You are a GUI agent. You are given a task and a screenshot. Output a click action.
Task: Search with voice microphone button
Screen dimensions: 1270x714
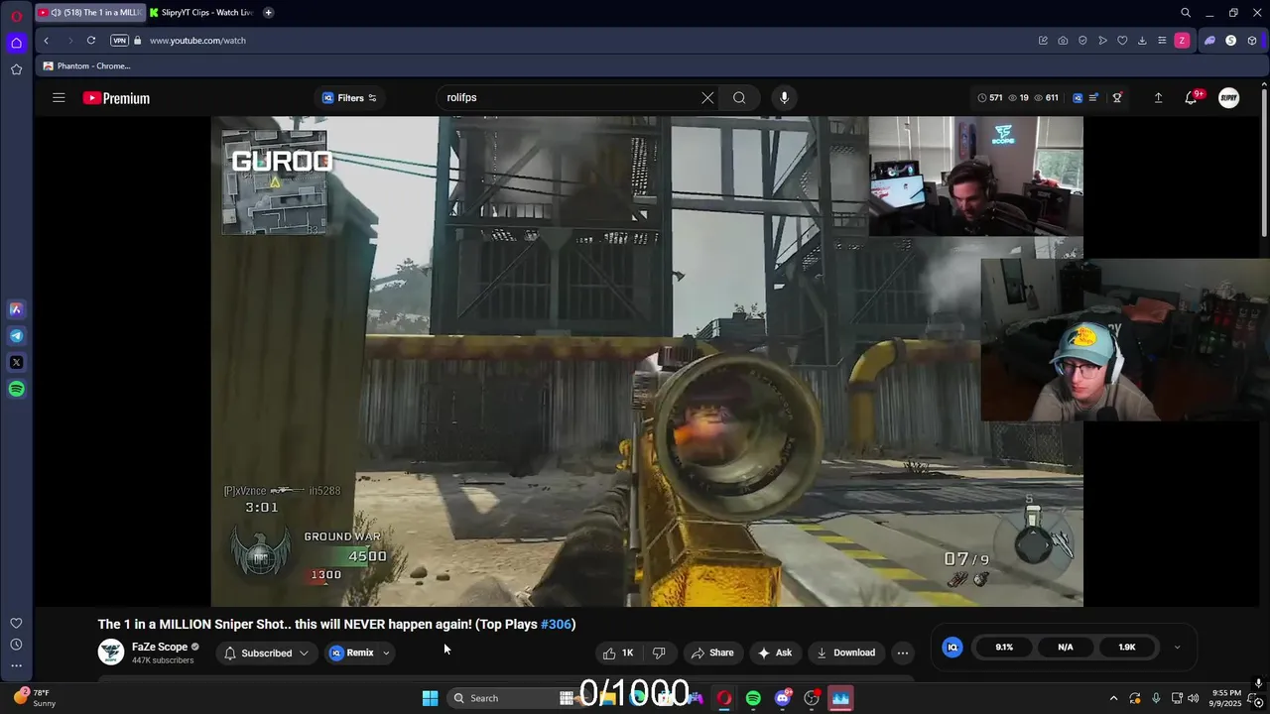(784, 98)
